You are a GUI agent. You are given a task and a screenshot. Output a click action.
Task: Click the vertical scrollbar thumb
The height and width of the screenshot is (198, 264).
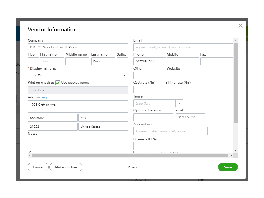[x=236, y=83]
